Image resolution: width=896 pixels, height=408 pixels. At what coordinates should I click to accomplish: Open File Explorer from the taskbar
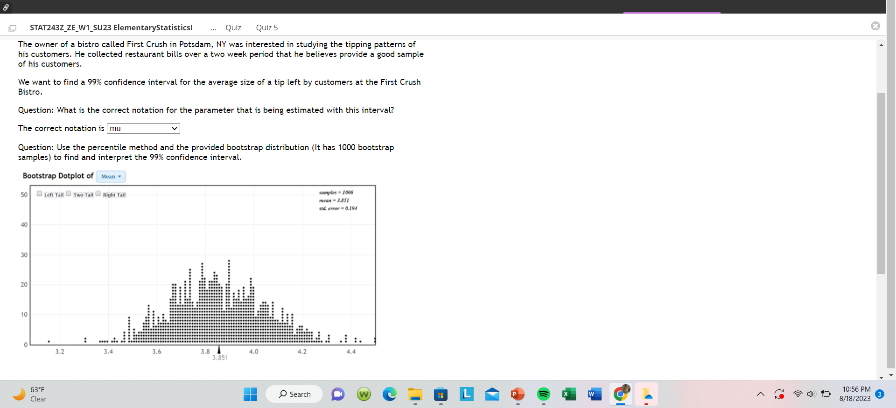coord(415,394)
